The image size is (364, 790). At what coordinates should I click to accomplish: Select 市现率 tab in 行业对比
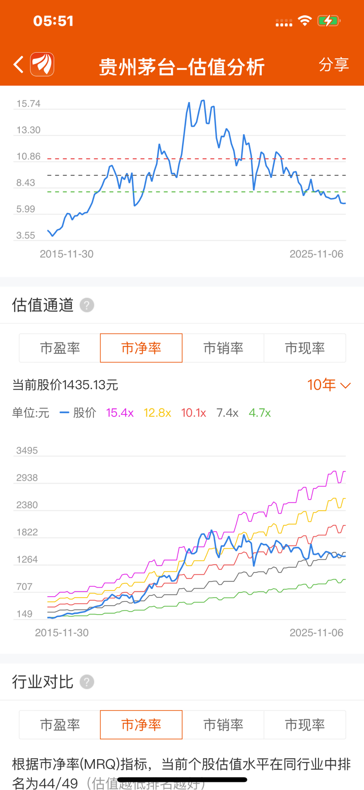(x=305, y=725)
